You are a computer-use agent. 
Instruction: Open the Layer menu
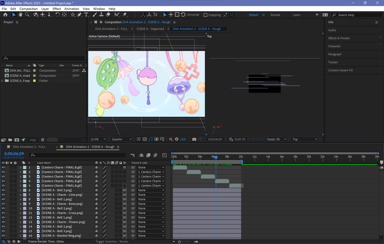[x=45, y=9]
